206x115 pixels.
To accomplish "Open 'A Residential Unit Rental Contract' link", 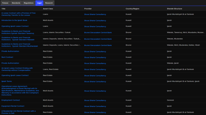I will click(x=19, y=112).
